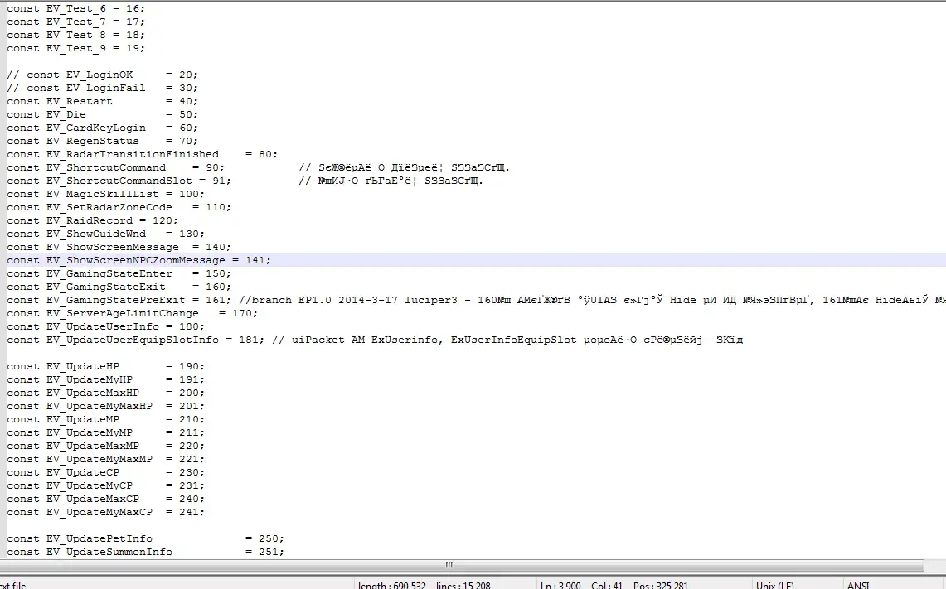Image resolution: width=946 pixels, height=589 pixels.
Task: Click the EV_ShortcutCommand = 90 declaration
Action: pos(115,167)
